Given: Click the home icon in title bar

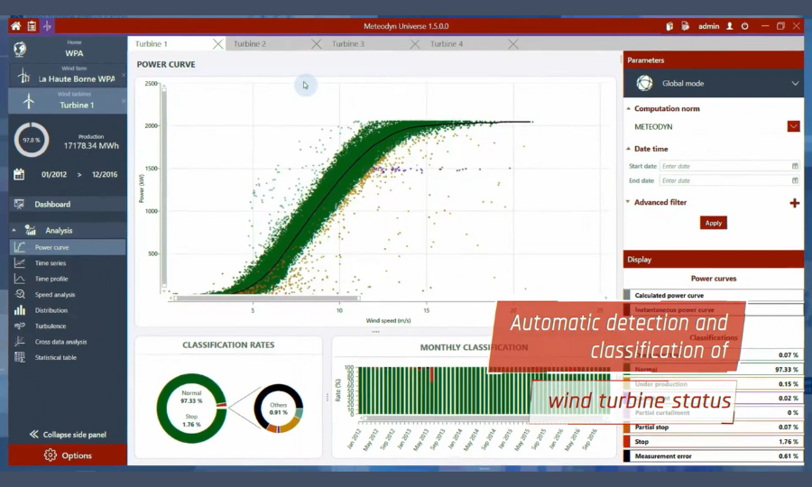Looking at the screenshot, I should click(15, 26).
